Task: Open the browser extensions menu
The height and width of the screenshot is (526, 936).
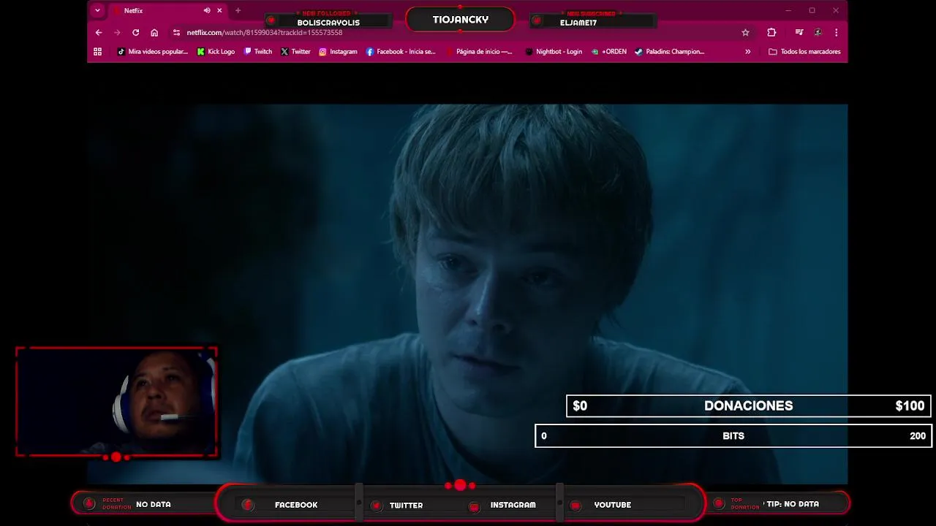Action: pyautogui.click(x=771, y=32)
